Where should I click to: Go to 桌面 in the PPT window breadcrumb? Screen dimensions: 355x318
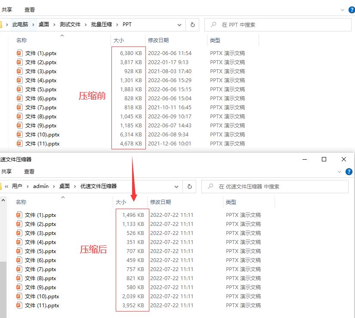click(x=44, y=25)
